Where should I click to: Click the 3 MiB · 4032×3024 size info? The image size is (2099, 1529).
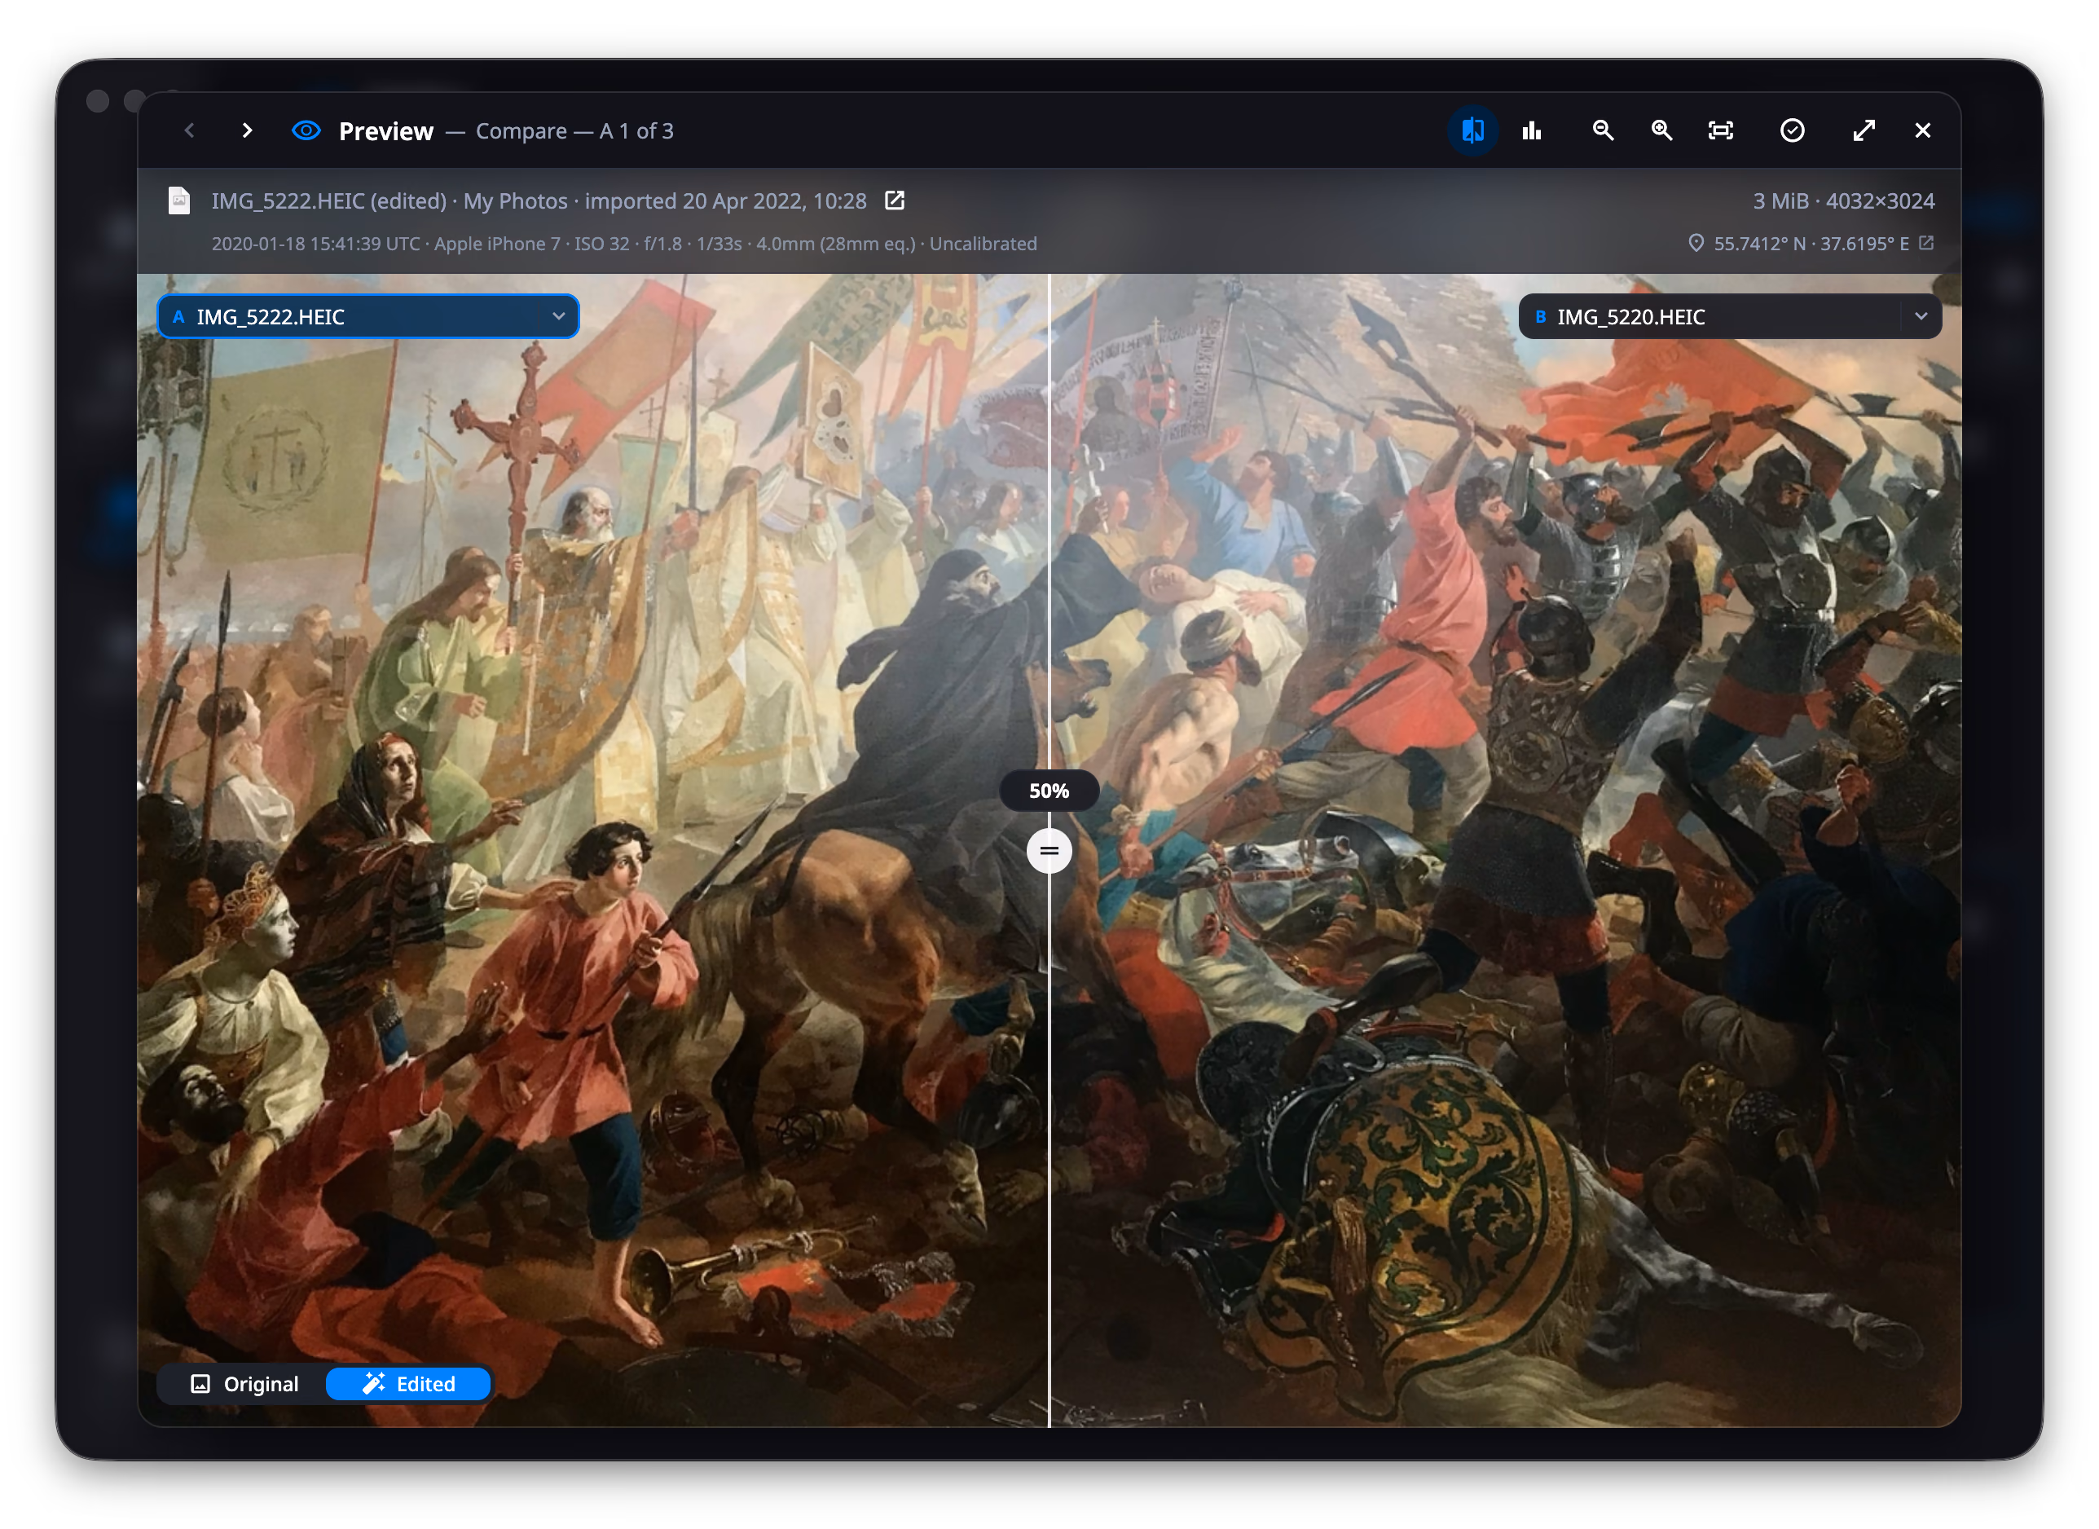click(x=1842, y=200)
